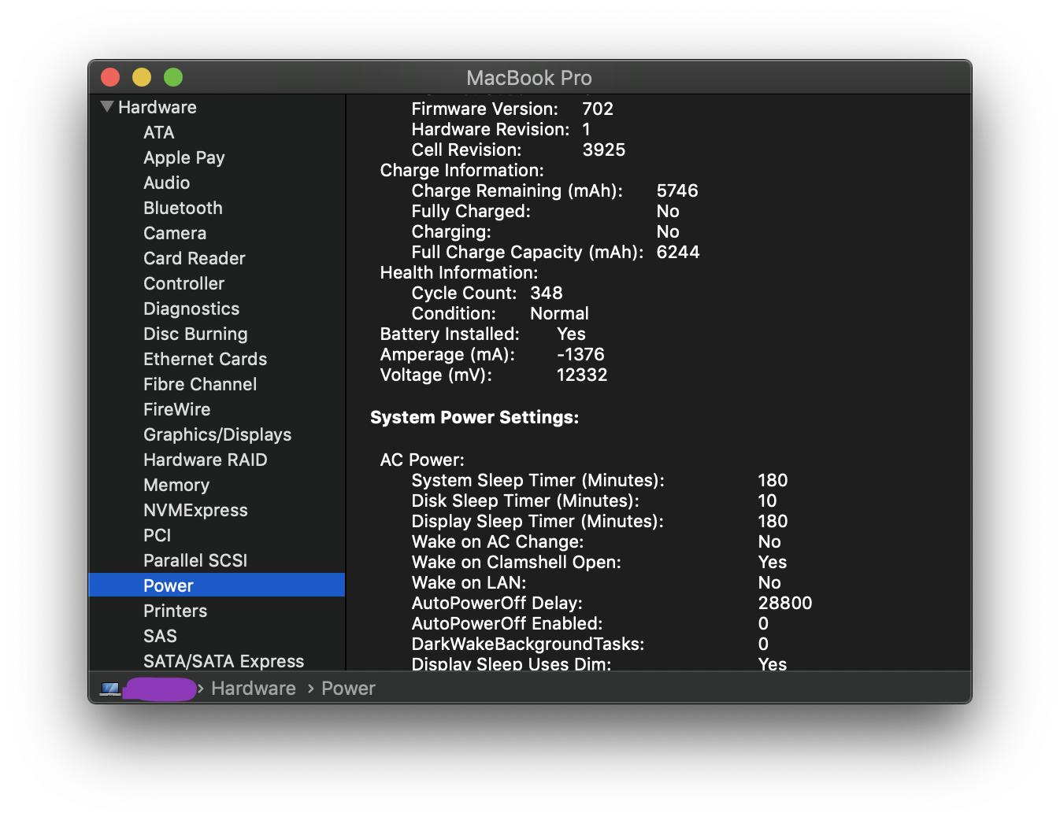
Task: Click the Health Information heading
Action: click(459, 272)
